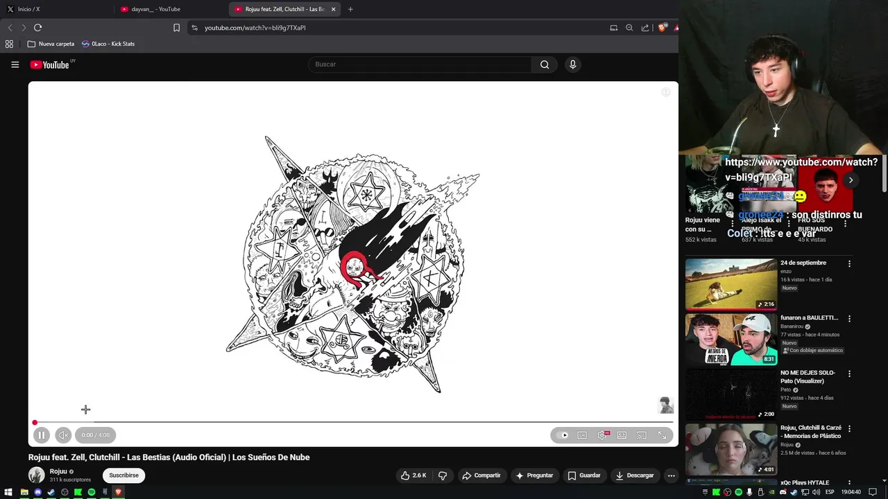This screenshot has width=888, height=499.
Task: Open the video in fullscreen
Action: click(x=662, y=435)
